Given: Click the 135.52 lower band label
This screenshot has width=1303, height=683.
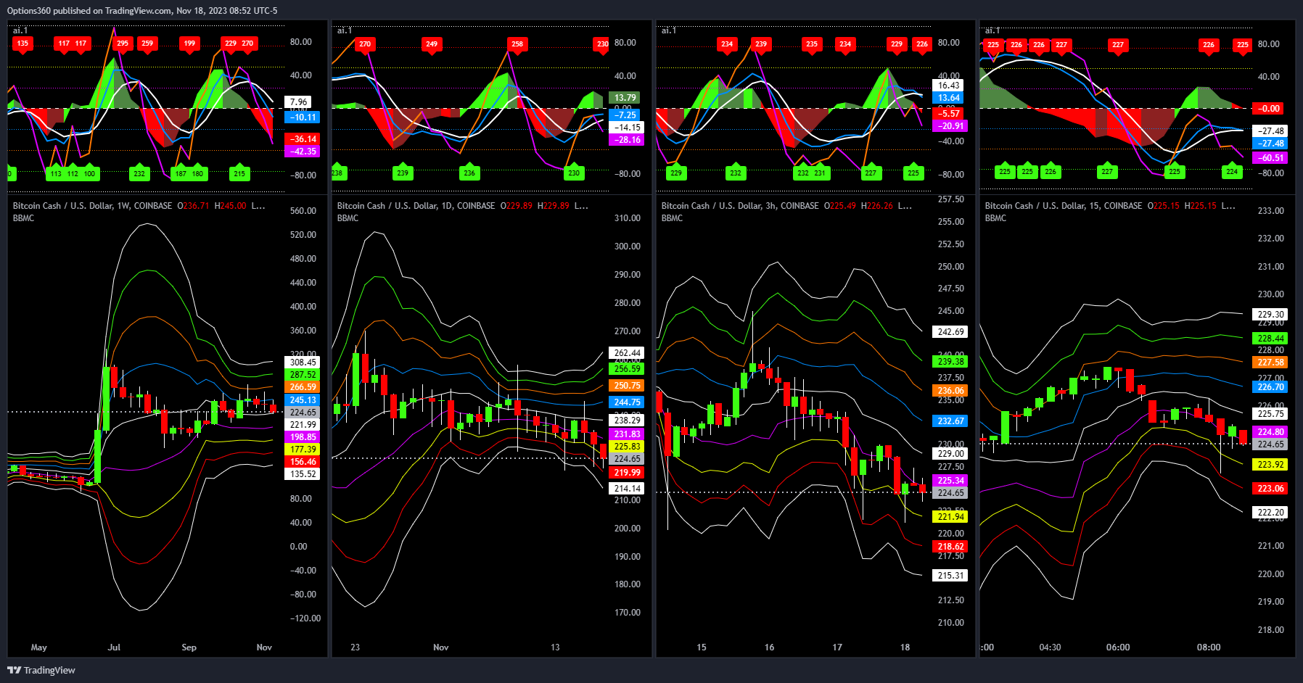Looking at the screenshot, I should [303, 474].
